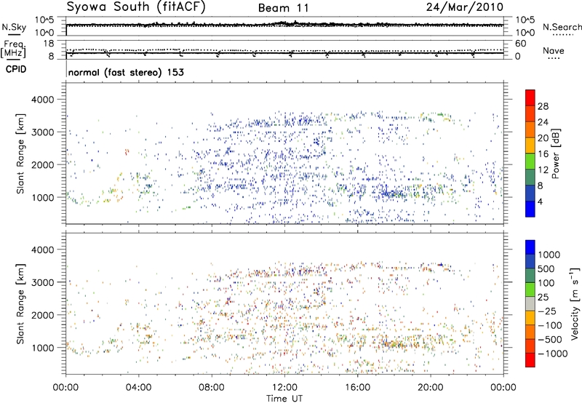Click the '-500' label on velocity colorbar
582x403 pixels.
pos(550,340)
